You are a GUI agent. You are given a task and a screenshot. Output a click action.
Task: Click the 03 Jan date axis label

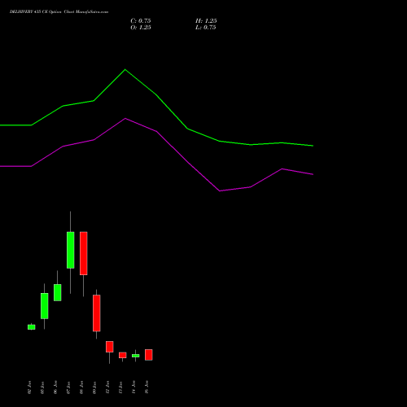[x=42, y=387]
